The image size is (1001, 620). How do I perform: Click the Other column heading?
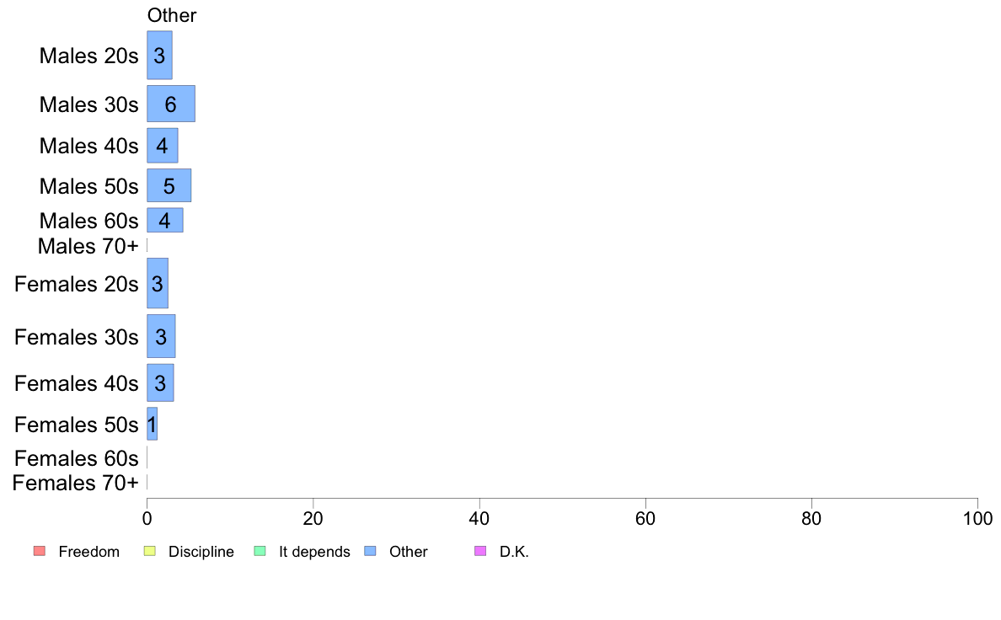click(x=172, y=15)
